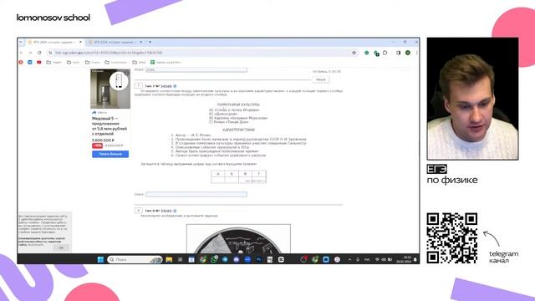Click the answer field for task 7

point(196,194)
